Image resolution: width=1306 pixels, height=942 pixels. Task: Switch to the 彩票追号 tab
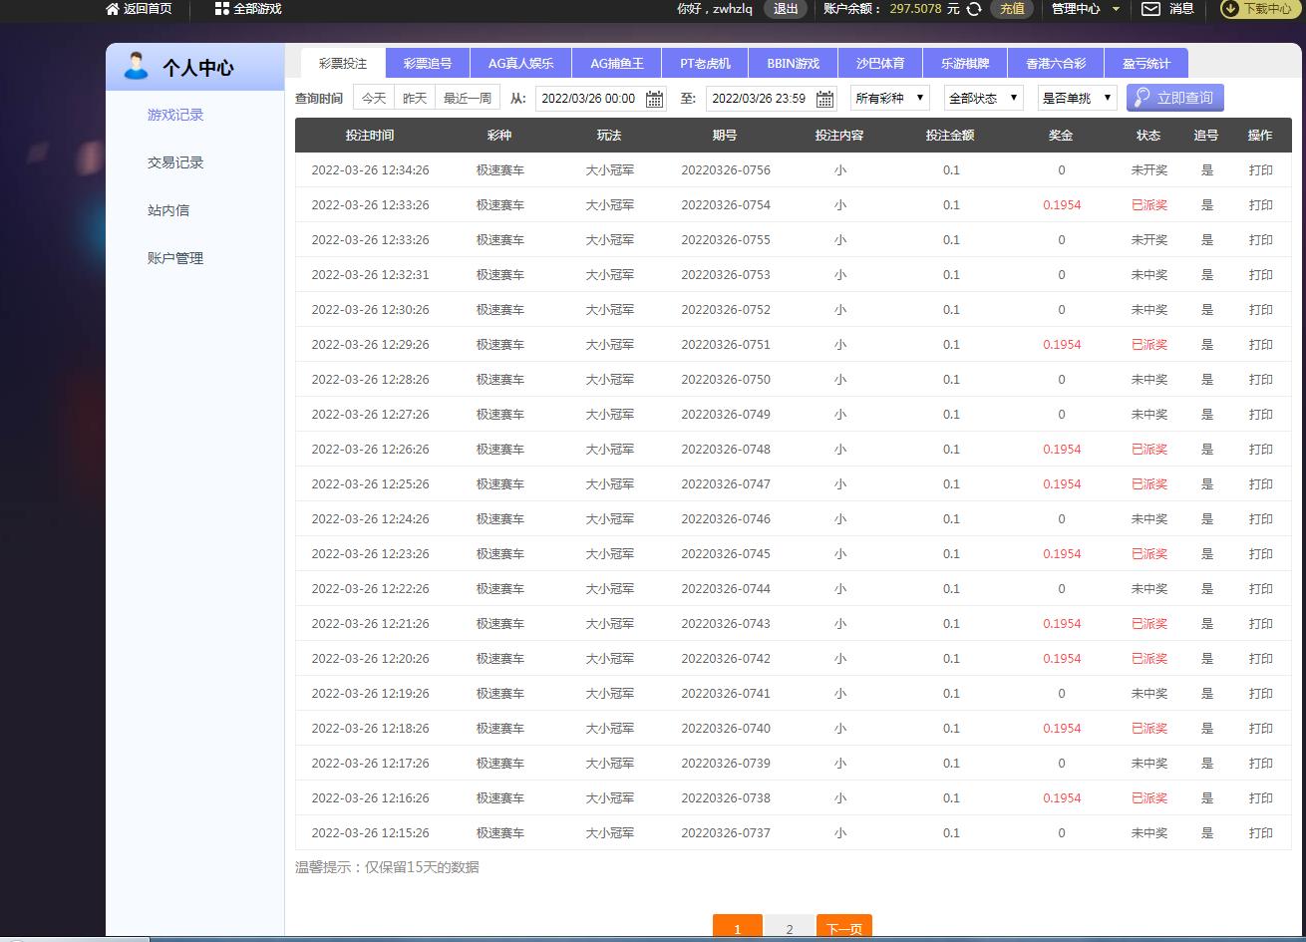tap(428, 63)
